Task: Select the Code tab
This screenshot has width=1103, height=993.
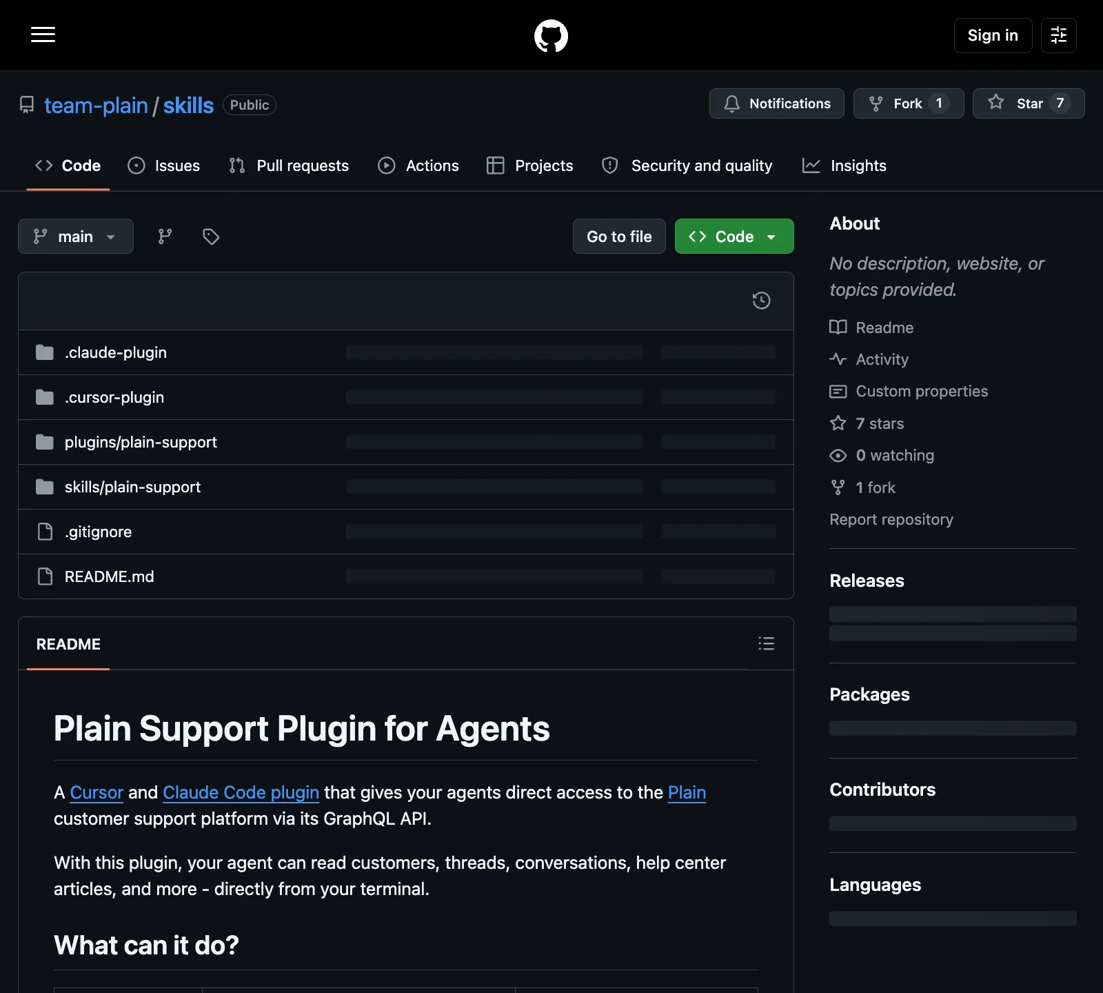Action: click(68, 165)
